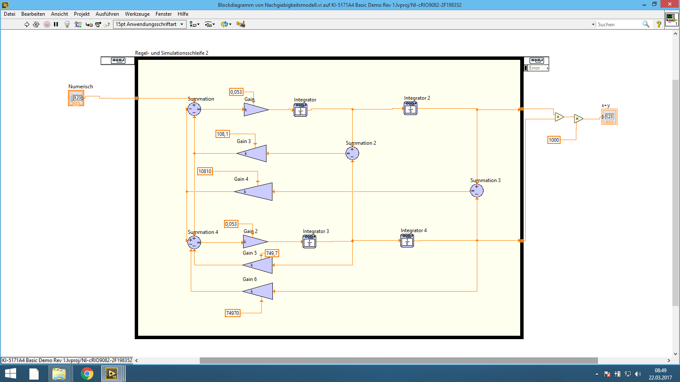Image resolution: width=680 pixels, height=382 pixels.
Task: Open Google Chrome from the taskbar
Action: click(x=87, y=374)
